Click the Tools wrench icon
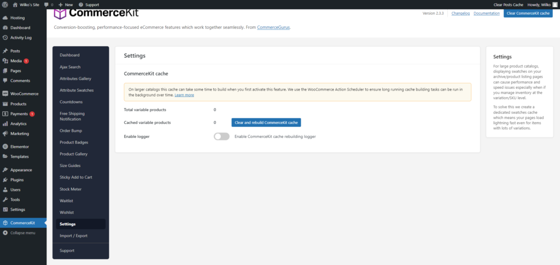Screen dimensions: 560x265 click(5, 200)
